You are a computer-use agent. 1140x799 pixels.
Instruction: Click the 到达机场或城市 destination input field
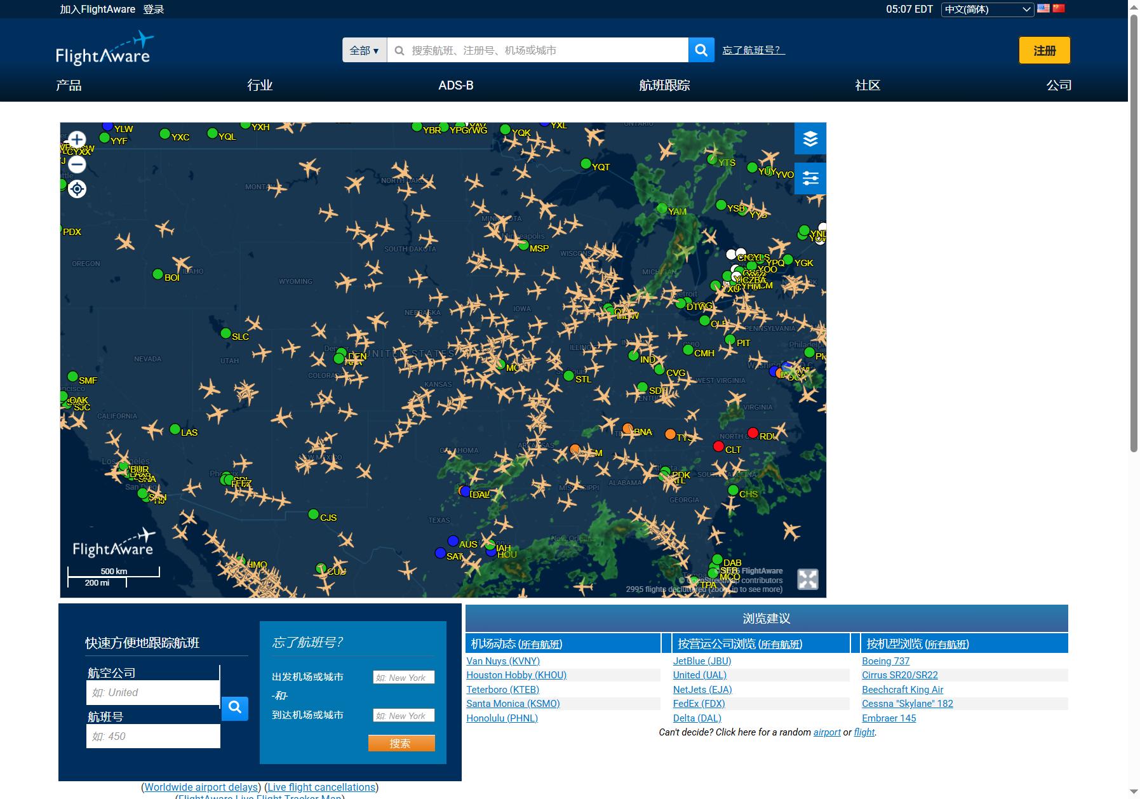(x=404, y=716)
